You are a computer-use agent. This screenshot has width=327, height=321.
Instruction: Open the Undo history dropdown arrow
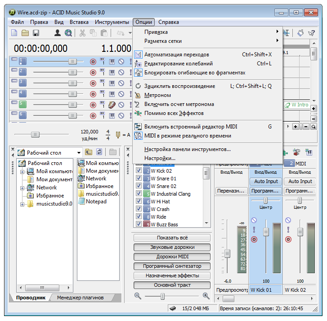point(130,33)
